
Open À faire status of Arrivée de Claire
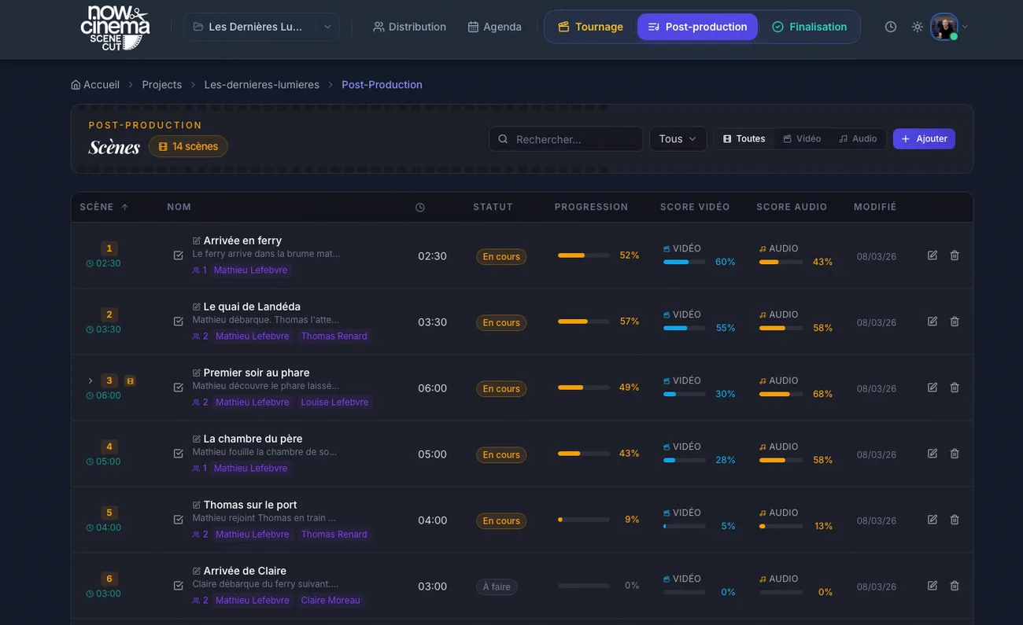point(497,586)
